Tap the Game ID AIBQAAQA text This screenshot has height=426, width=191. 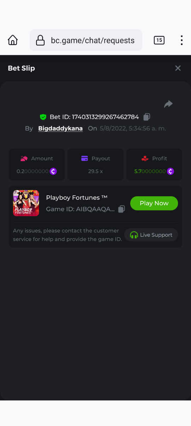(80, 209)
